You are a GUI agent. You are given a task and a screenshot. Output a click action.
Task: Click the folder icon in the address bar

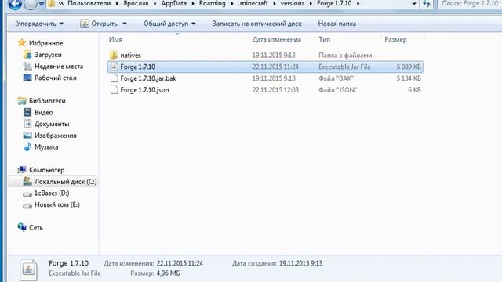coord(51,3)
